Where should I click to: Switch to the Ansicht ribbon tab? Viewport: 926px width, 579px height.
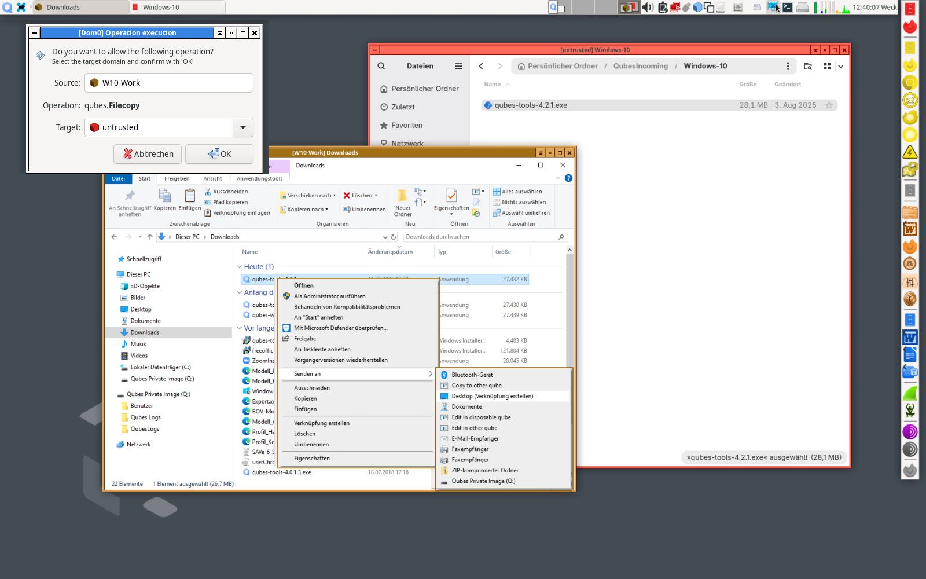click(213, 179)
